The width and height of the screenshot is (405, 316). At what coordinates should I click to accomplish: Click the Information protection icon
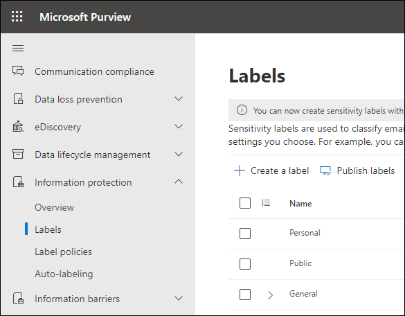[18, 182]
